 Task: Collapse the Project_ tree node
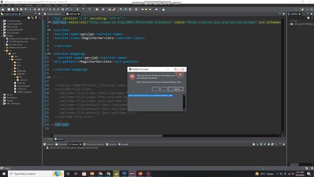2,35
